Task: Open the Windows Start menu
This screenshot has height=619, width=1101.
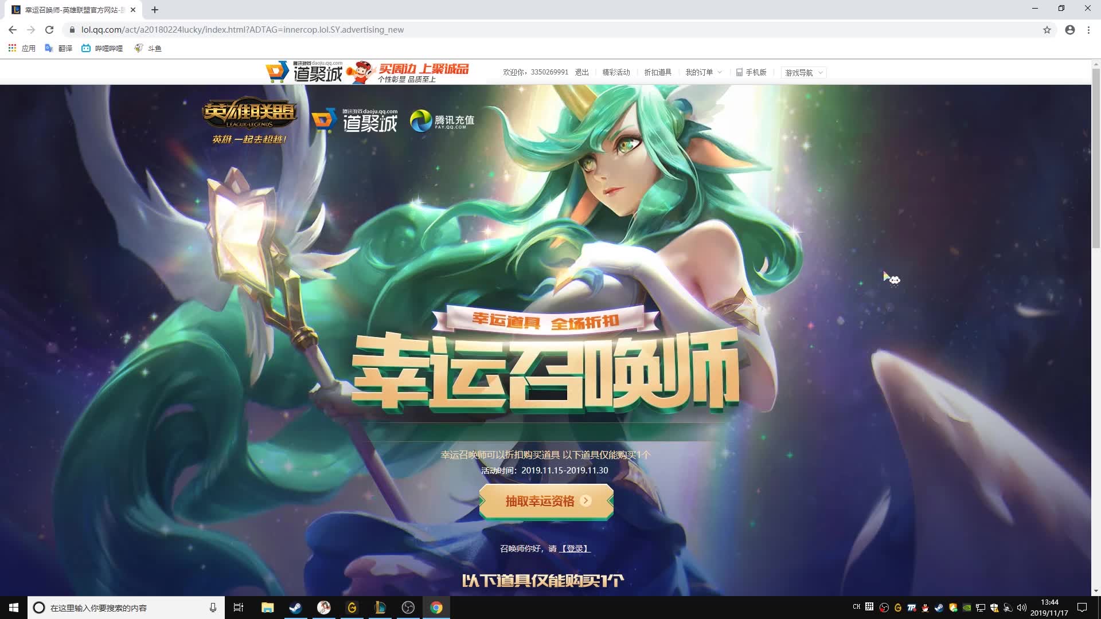Action: pyautogui.click(x=14, y=608)
